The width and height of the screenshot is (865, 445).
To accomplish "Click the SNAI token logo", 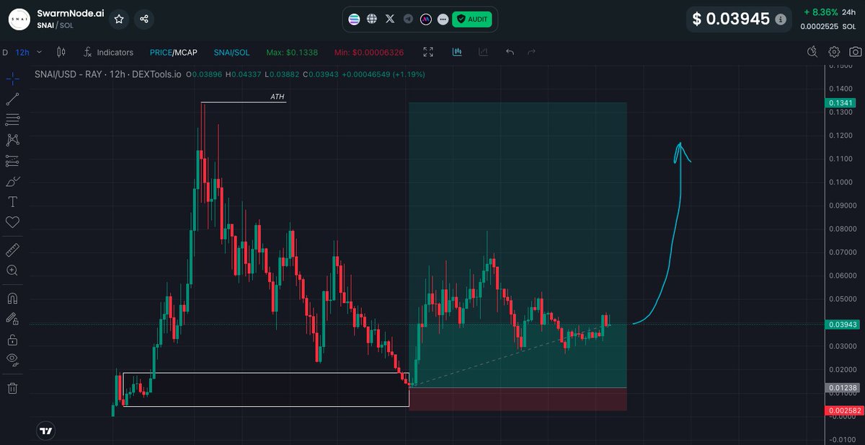I will click(x=19, y=19).
